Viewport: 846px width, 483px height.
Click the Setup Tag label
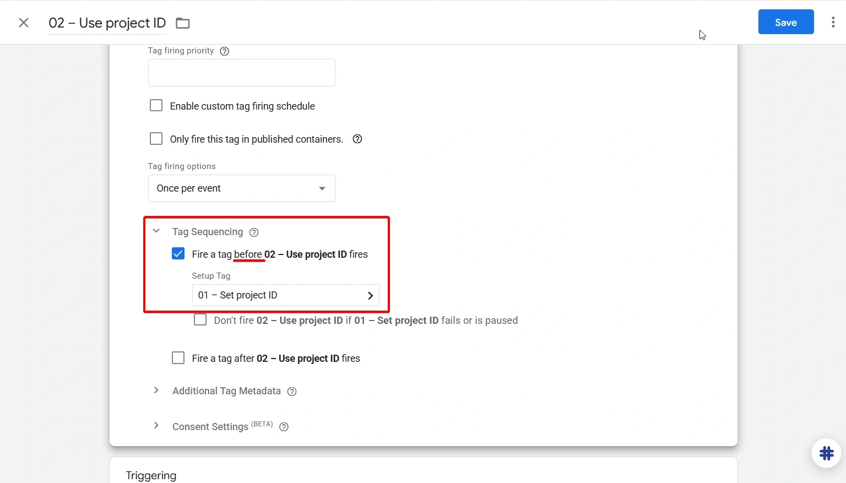tap(211, 276)
